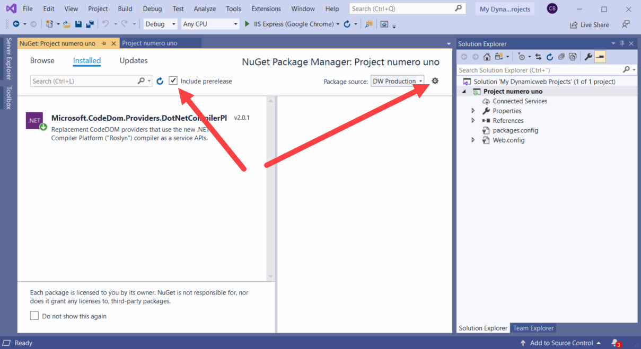Viewport: 641px width, 349px height.
Task: Open the Build menu
Action: click(125, 8)
